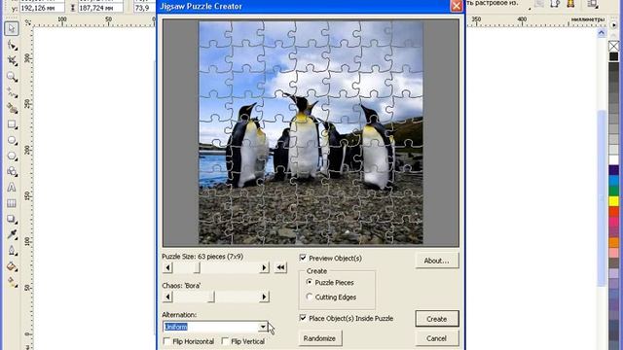623x350 pixels.
Task: Click the vertical scrollbar up arrow
Action: [x=602, y=33]
